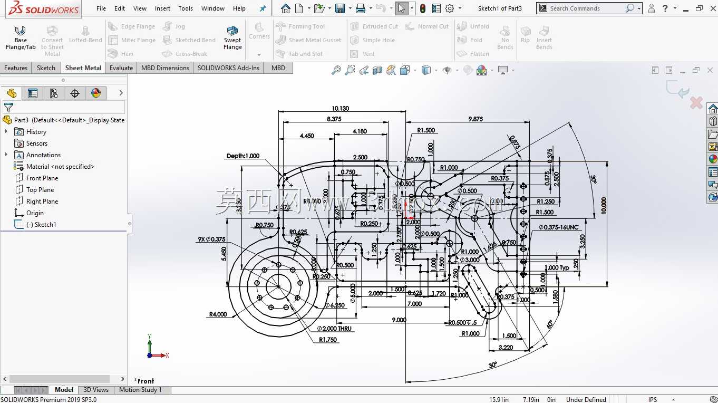Screen dimensions: 718x403
Task: Open the Motion Study 1 tab
Action: coord(140,390)
